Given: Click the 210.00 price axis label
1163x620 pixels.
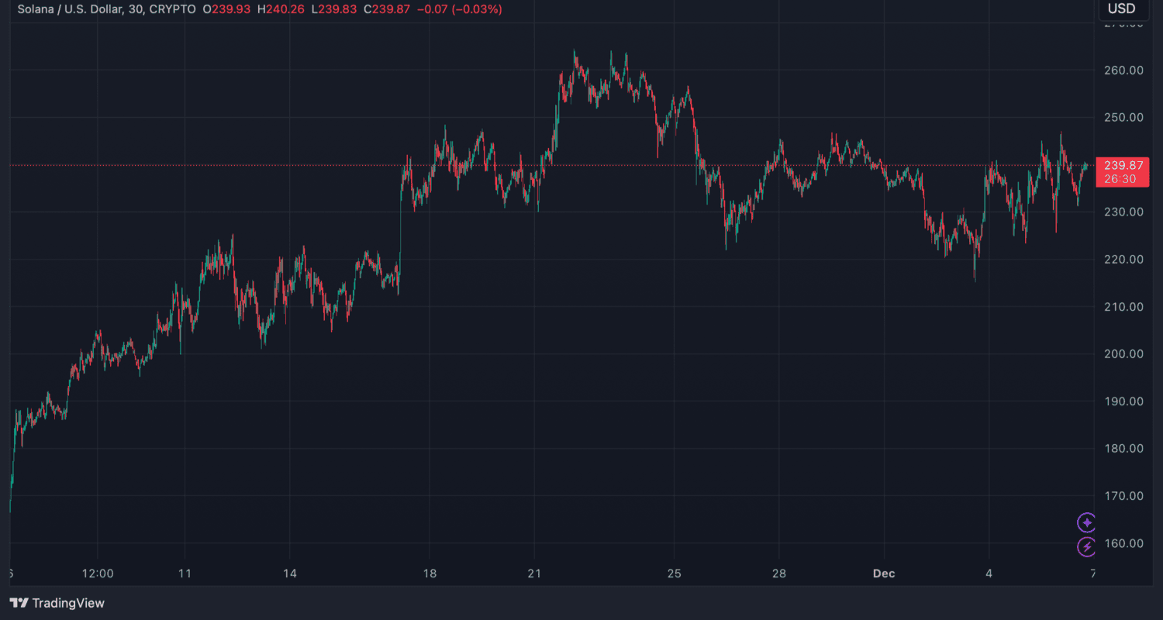Looking at the screenshot, I should click(1123, 307).
